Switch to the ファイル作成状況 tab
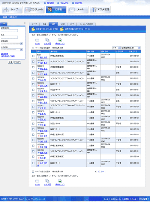 click(86, 24)
